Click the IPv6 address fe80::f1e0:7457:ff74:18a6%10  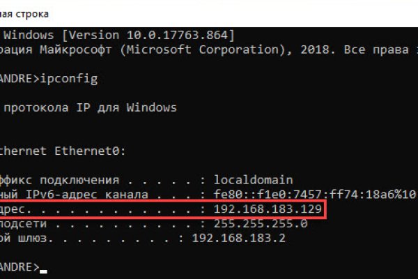pyautogui.click(x=309, y=195)
